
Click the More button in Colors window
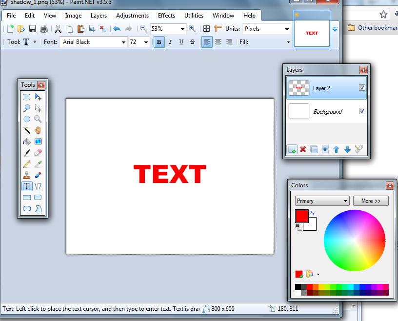(371, 201)
